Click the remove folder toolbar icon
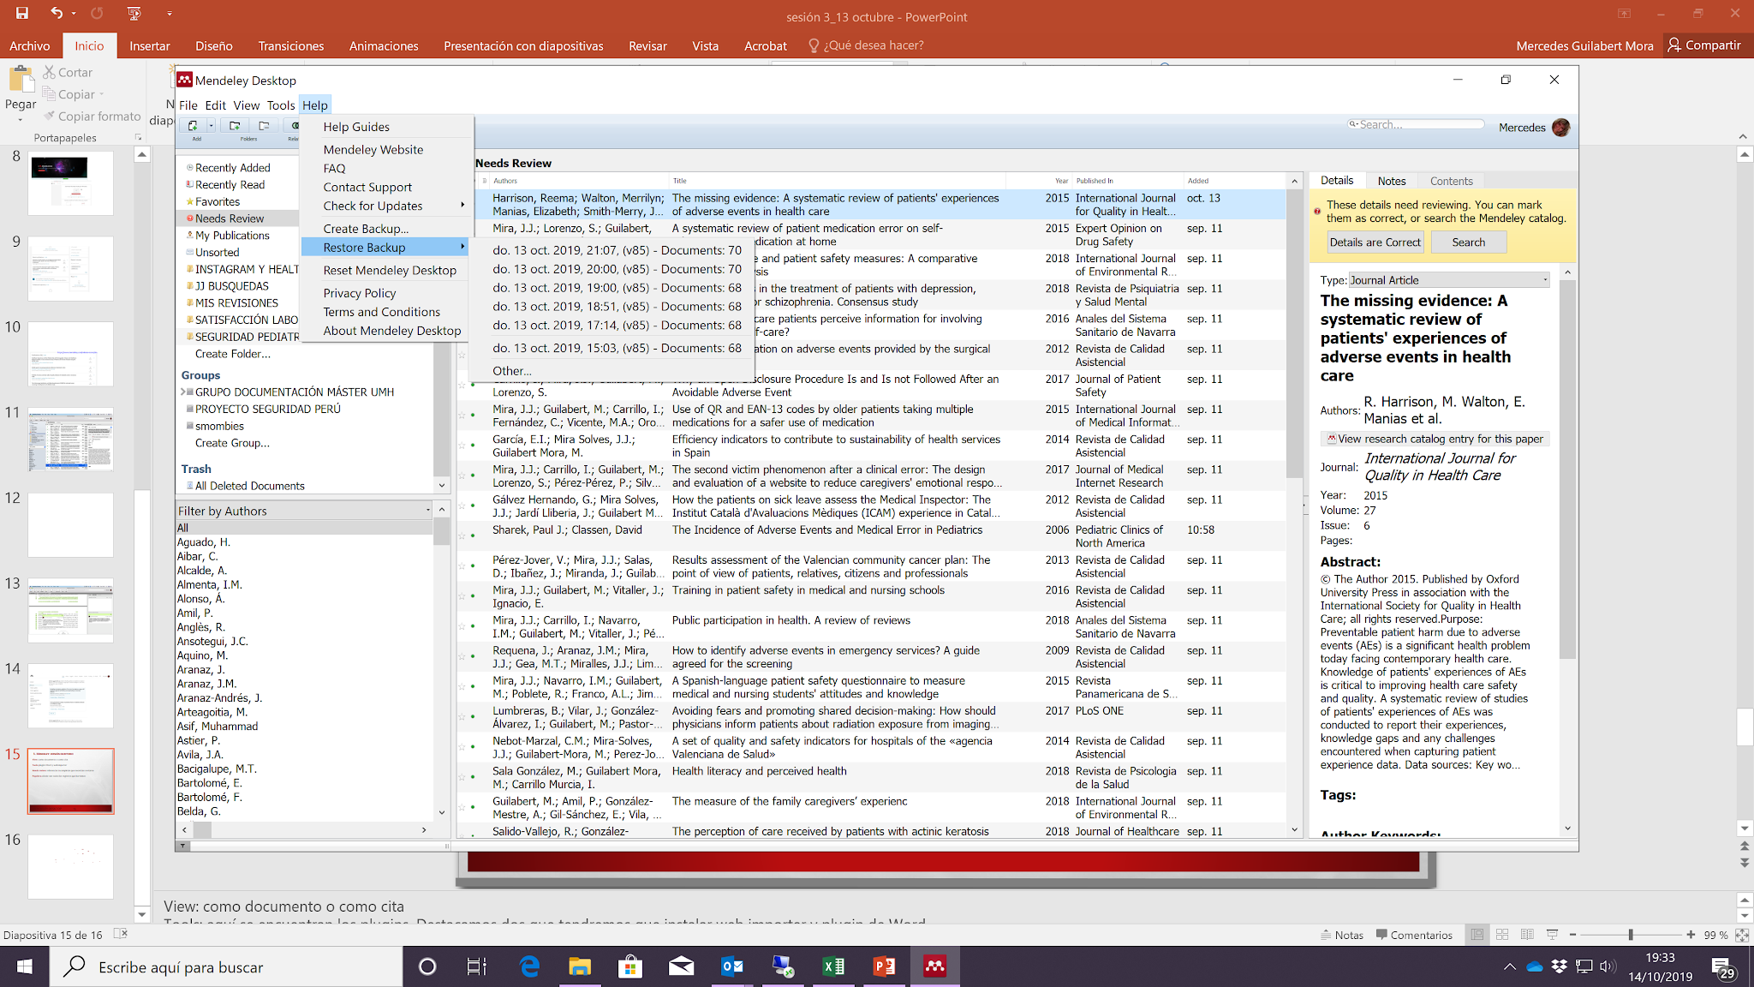This screenshot has height=987, width=1754. tap(264, 126)
